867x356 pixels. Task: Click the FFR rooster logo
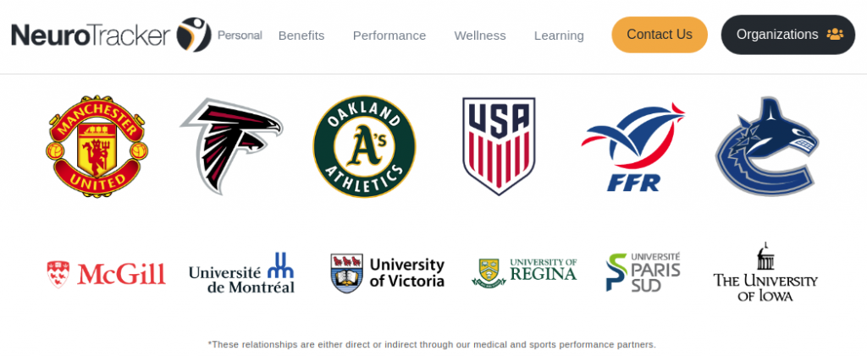(x=633, y=147)
